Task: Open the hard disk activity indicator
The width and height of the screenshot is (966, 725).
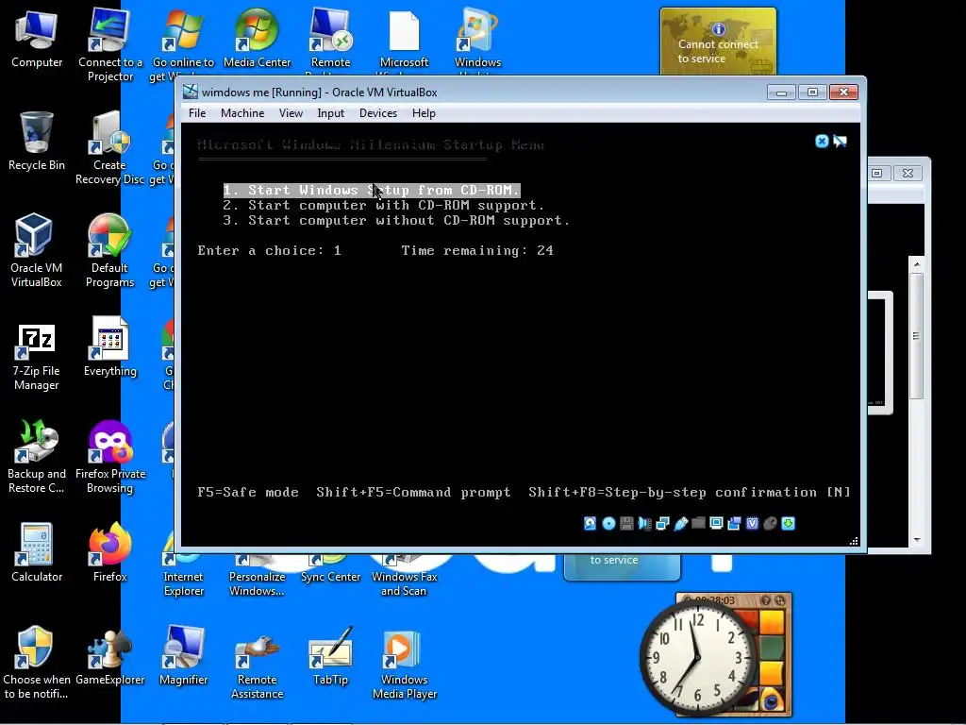Action: coord(590,523)
